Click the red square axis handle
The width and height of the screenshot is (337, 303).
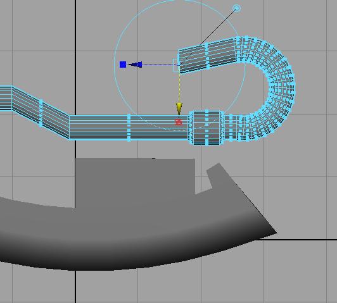click(179, 122)
